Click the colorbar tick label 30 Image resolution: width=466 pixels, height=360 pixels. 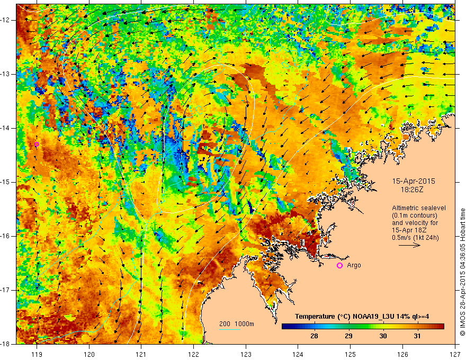pyautogui.click(x=383, y=336)
